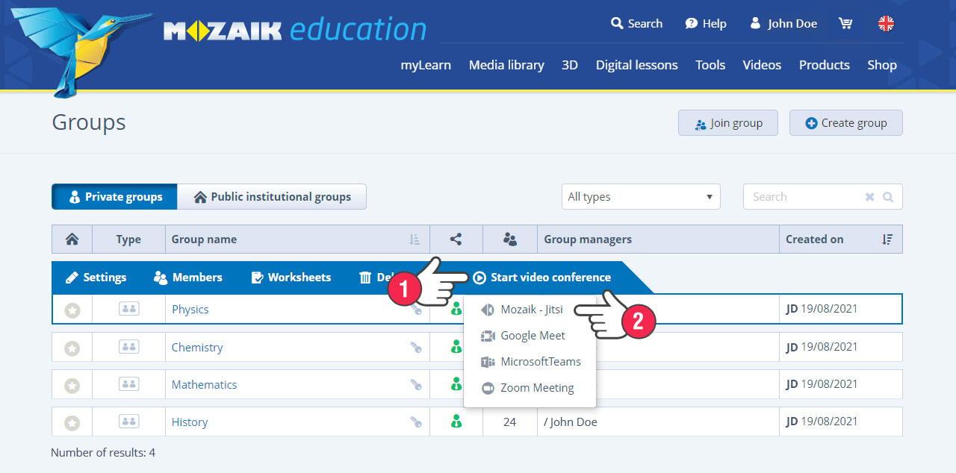Clear the search field with X icon

point(869,197)
